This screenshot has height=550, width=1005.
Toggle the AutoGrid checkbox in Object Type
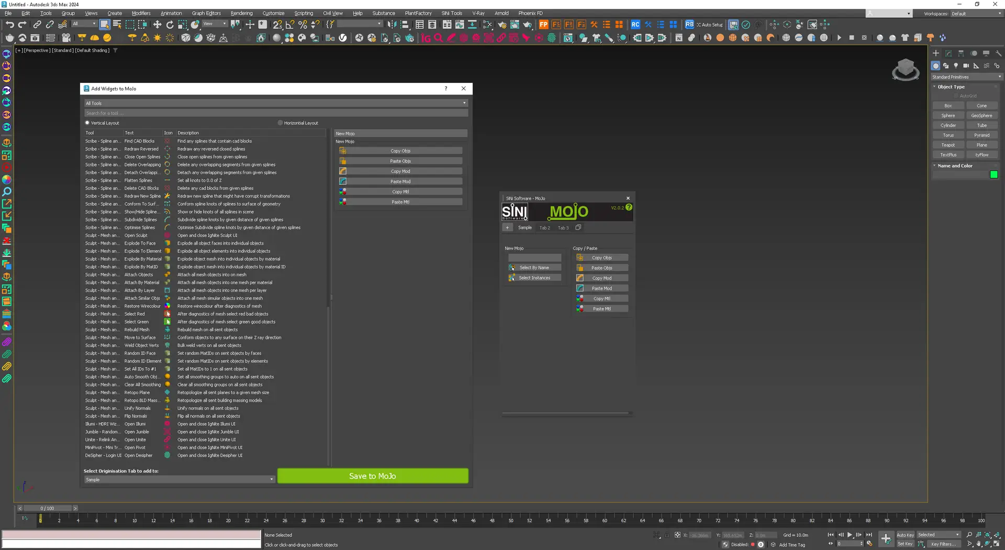(956, 96)
